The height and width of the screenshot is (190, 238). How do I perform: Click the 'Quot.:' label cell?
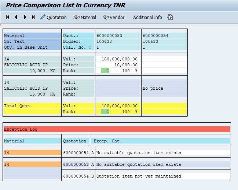coord(78,36)
